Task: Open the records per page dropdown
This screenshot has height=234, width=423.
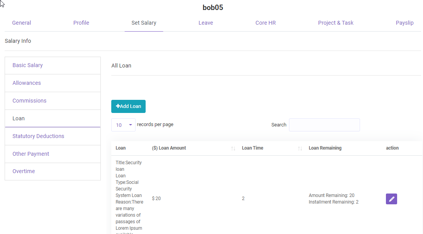Action: click(x=123, y=125)
